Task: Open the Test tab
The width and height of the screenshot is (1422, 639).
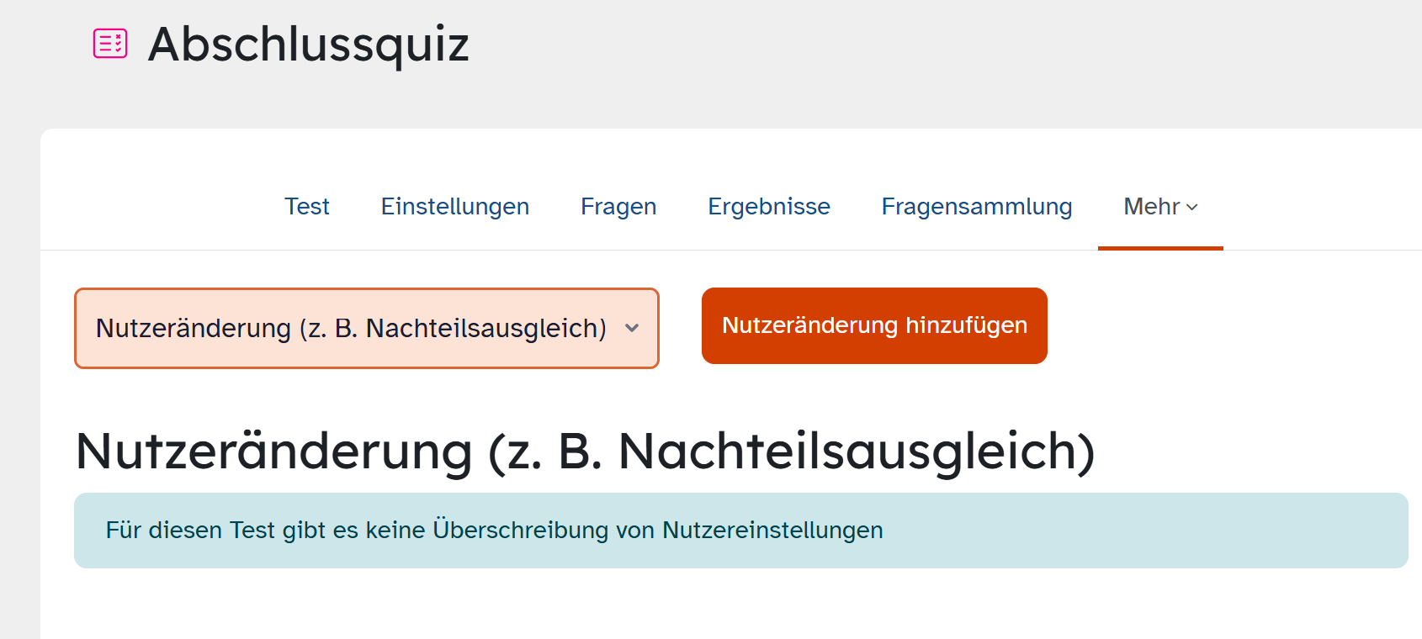Action: (x=307, y=206)
